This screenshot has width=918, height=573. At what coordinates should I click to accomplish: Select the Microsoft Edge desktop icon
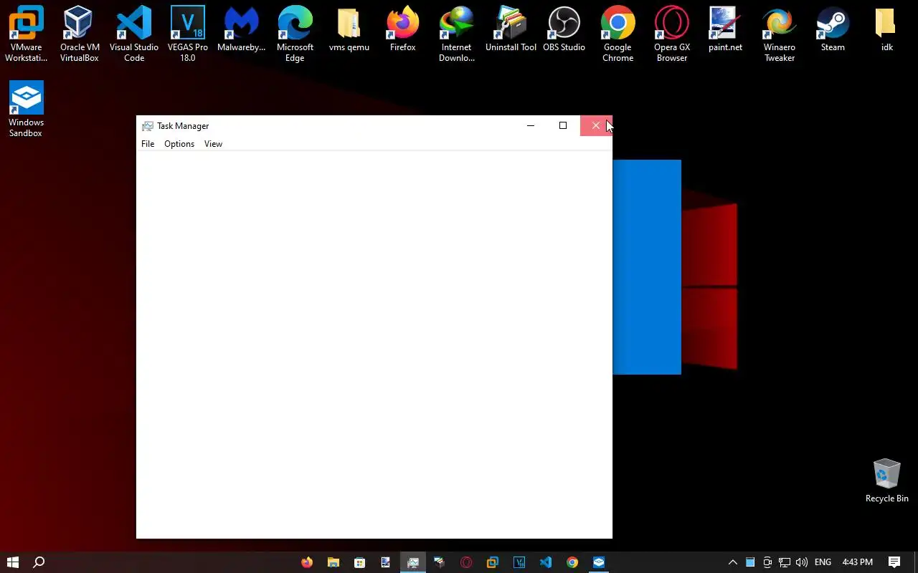tap(295, 33)
